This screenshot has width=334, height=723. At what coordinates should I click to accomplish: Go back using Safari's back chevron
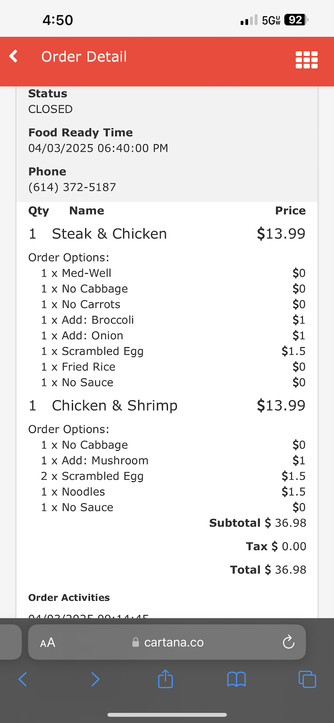coord(23,679)
